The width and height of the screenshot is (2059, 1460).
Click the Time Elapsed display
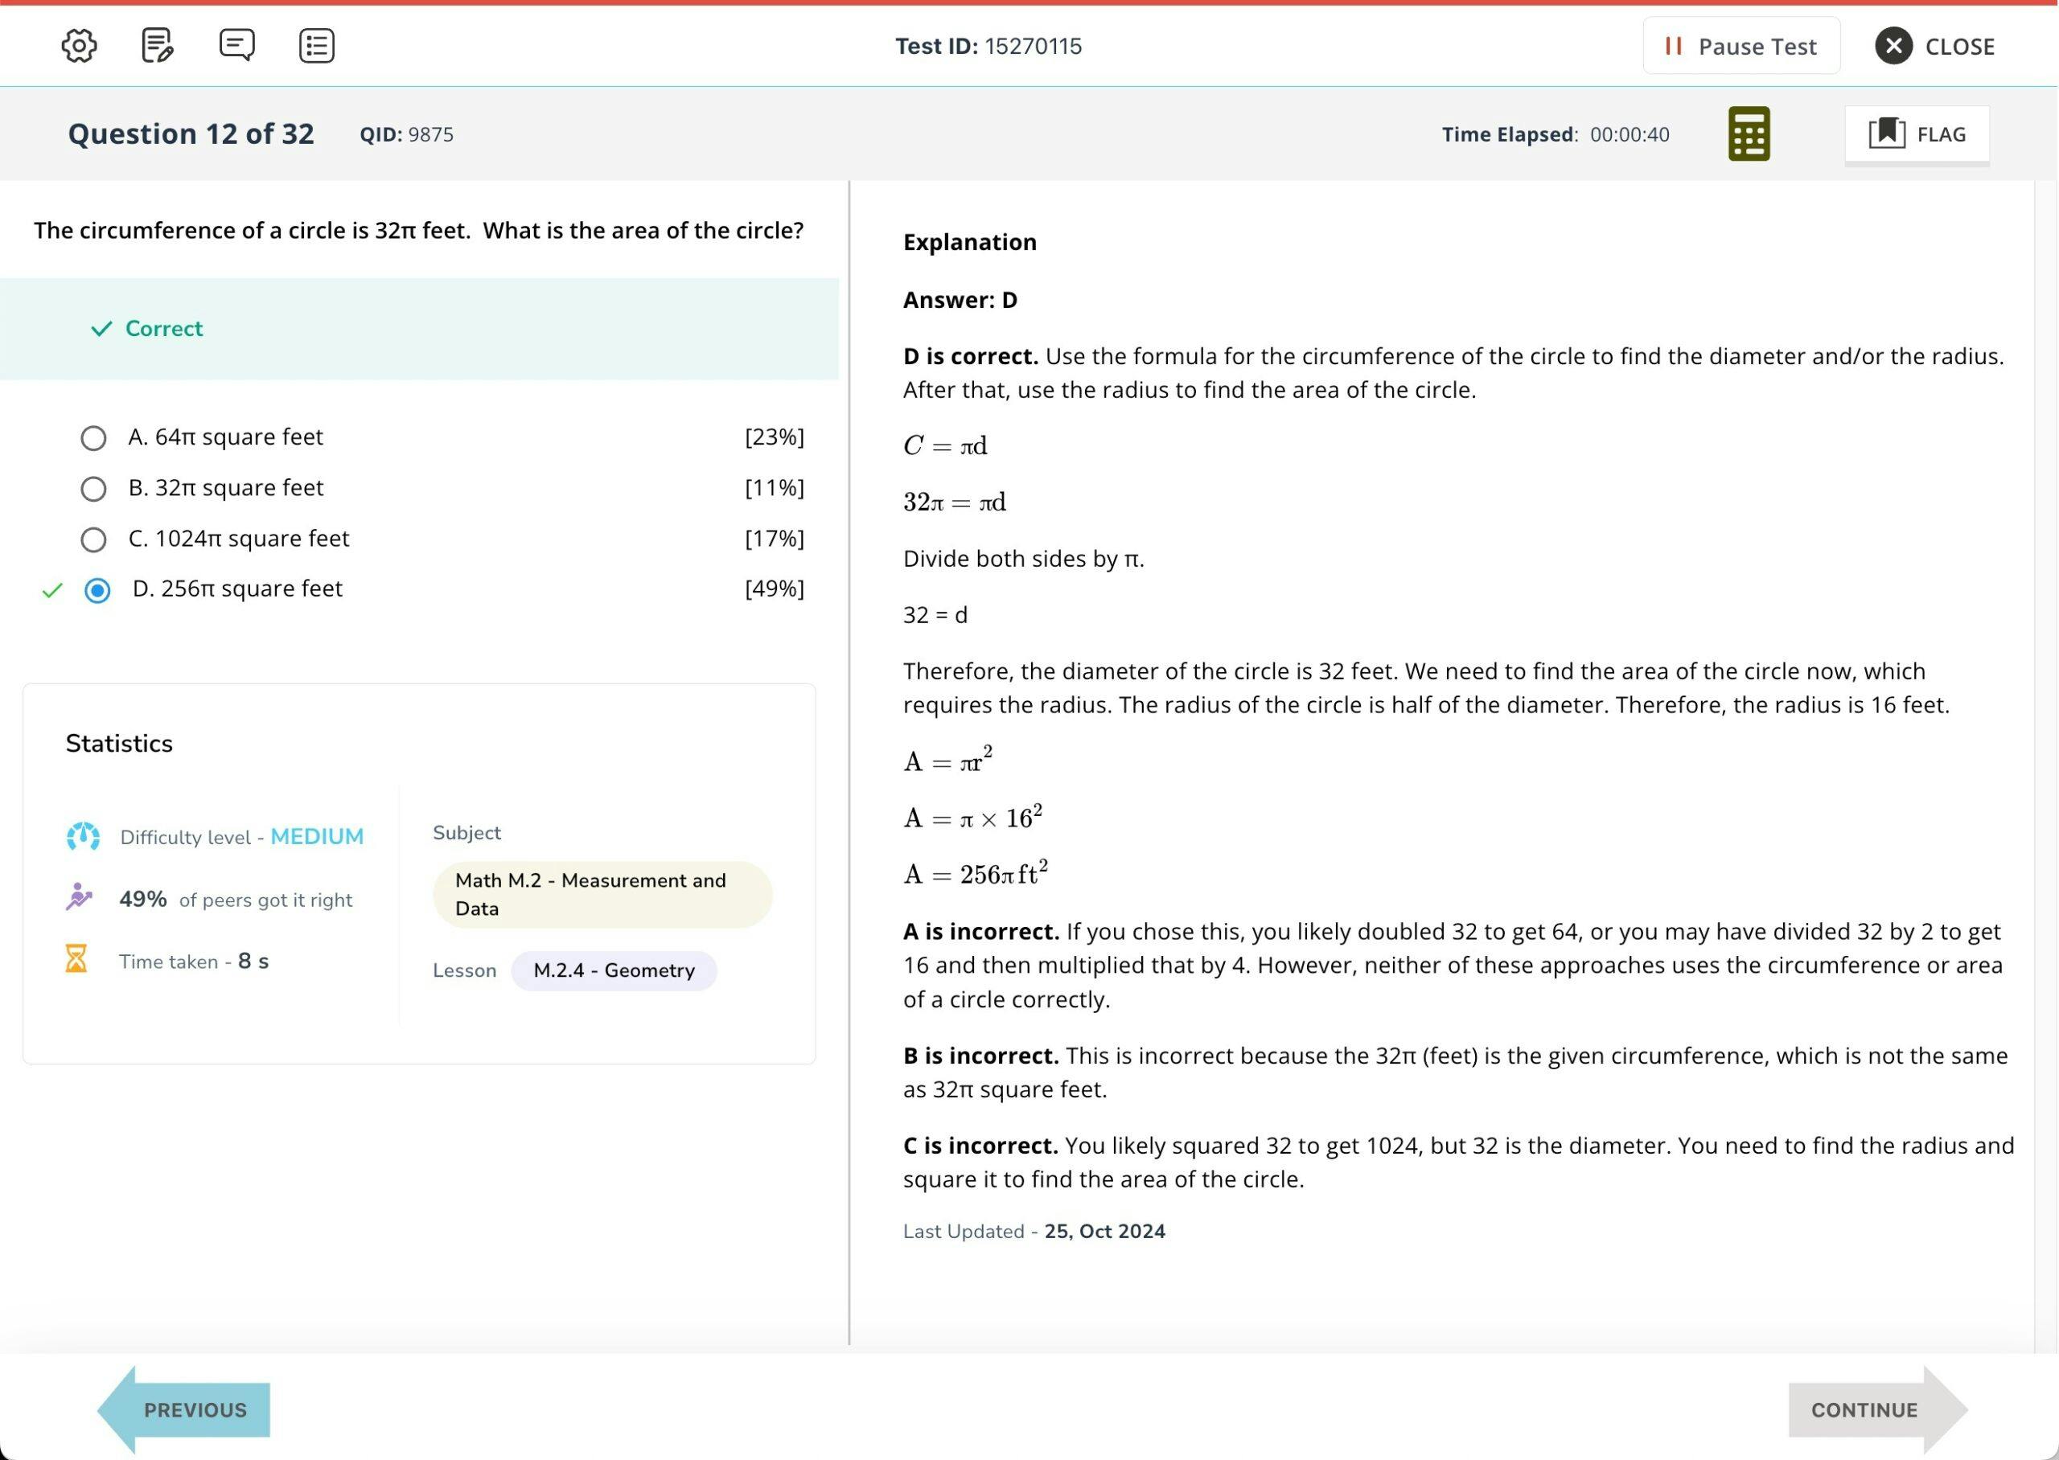[1556, 133]
